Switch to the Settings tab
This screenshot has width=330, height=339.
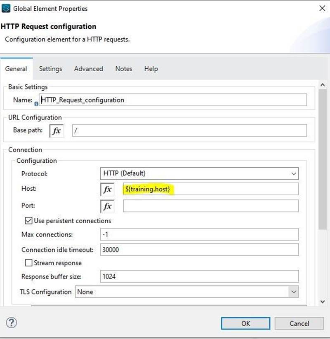point(50,69)
